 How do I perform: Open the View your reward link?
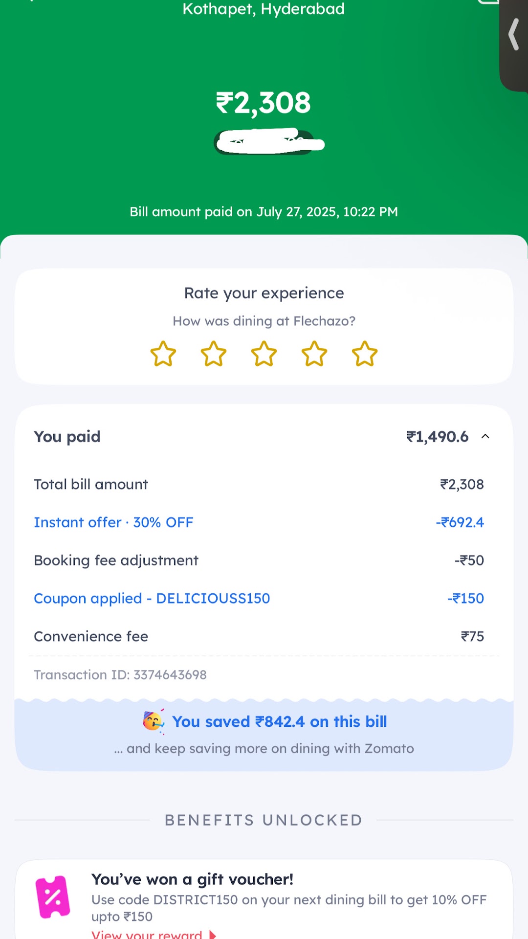tap(147, 935)
